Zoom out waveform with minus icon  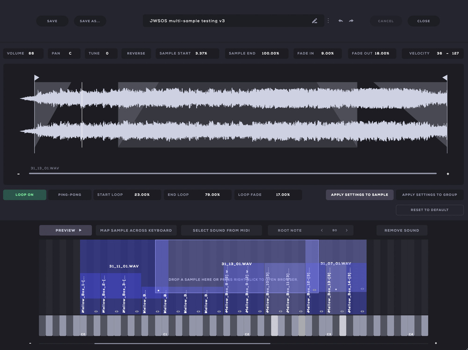click(x=19, y=174)
